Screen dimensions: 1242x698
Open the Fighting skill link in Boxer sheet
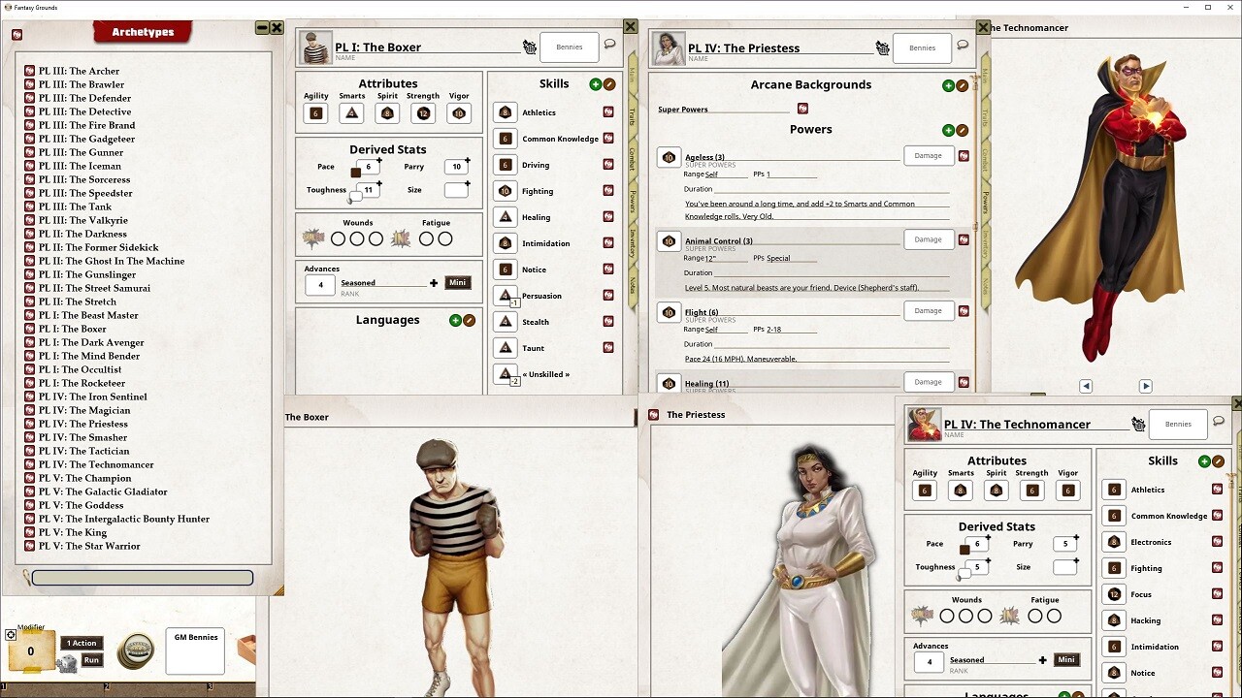coord(608,191)
